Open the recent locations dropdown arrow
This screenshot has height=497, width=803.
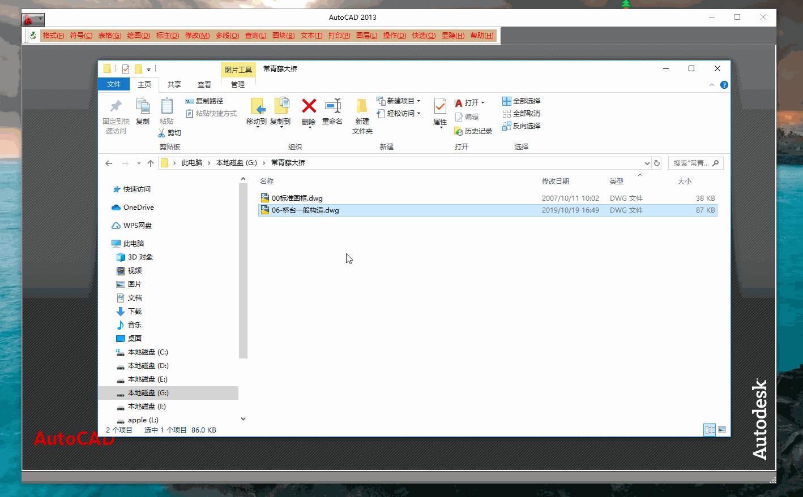139,163
